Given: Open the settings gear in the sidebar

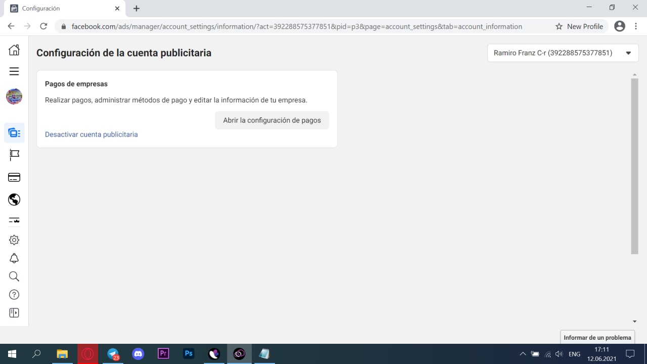Looking at the screenshot, I should pyautogui.click(x=14, y=240).
